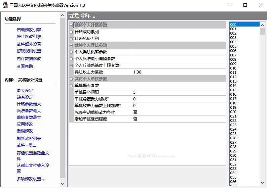Expand 个人兵法概率参数 row
This screenshot has height=188, width=267.
[x=71, y=52]
